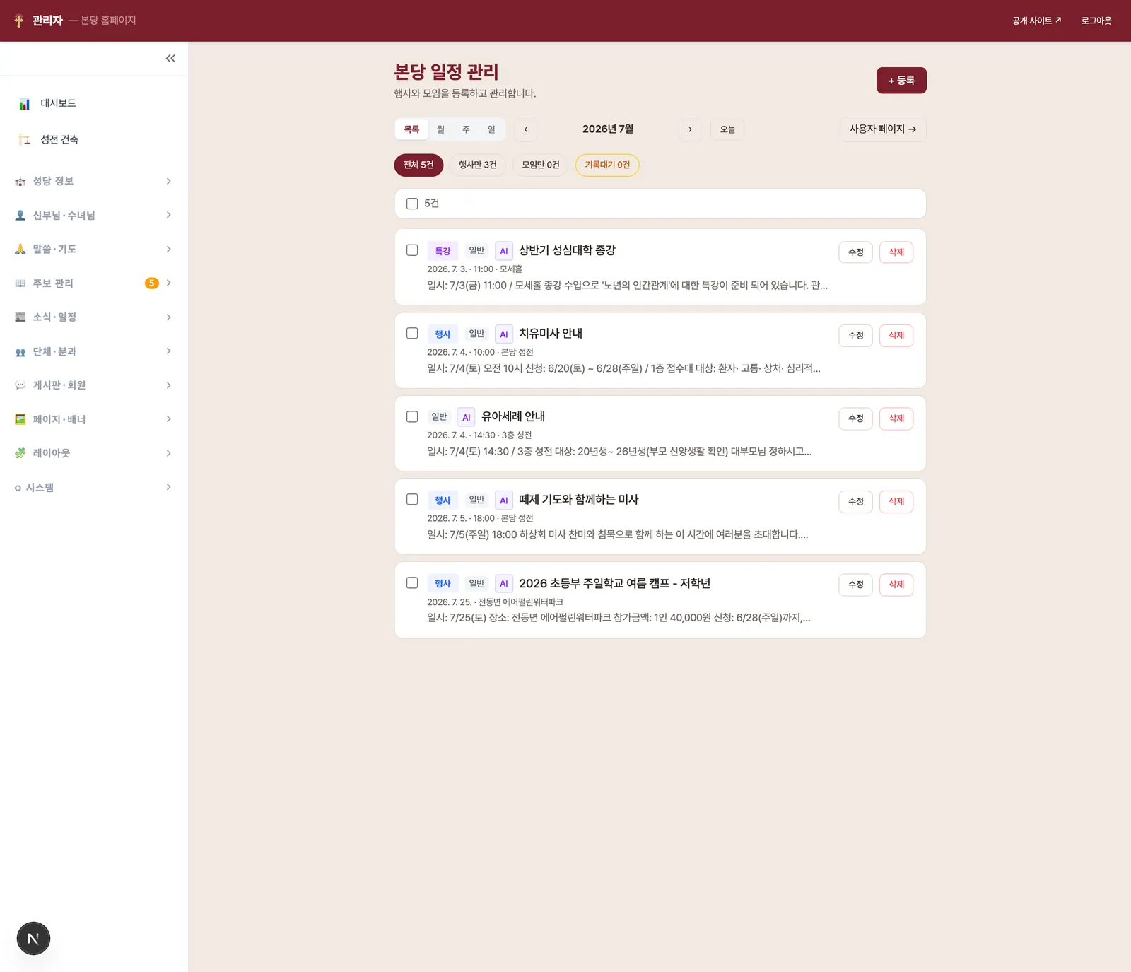Expand the 레이아웃 menu chevron
Image resolution: width=1131 pixels, height=972 pixels.
pos(168,453)
